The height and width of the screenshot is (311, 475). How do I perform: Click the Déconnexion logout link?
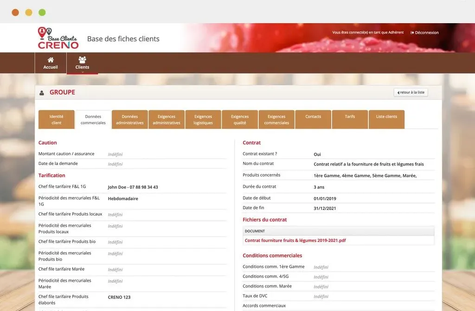pyautogui.click(x=424, y=32)
